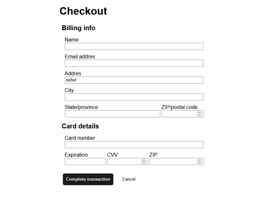Viewport: 269px width, 203px height.
Task: Increment the CVV value using up arrow
Action: (144, 160)
